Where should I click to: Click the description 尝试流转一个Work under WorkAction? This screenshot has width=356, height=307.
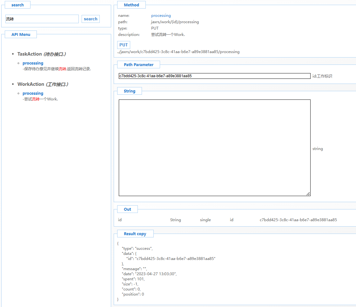coord(40,99)
